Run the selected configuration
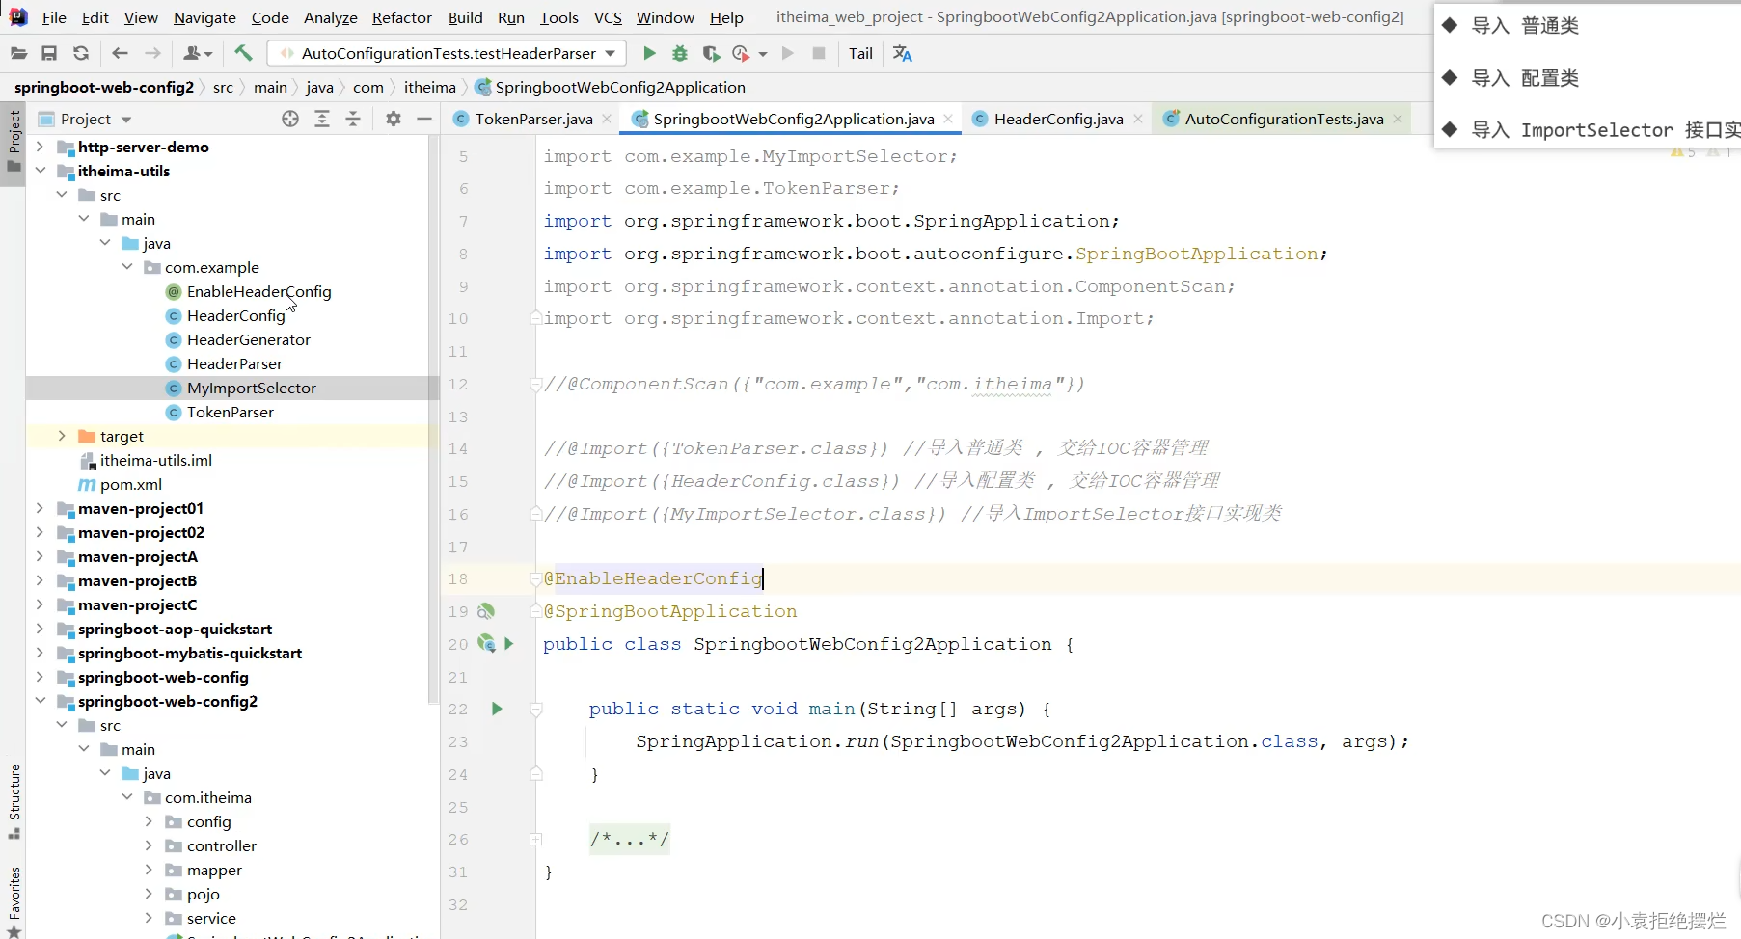Screen dimensions: 1741x939 pyautogui.click(x=649, y=54)
